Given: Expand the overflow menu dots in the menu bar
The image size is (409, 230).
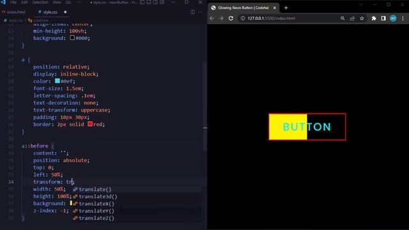Looking at the screenshot, I should pos(79,3).
